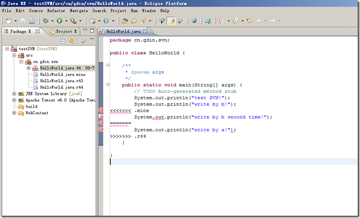
Task: Click the Save toolbar icon
Action: (23, 21)
